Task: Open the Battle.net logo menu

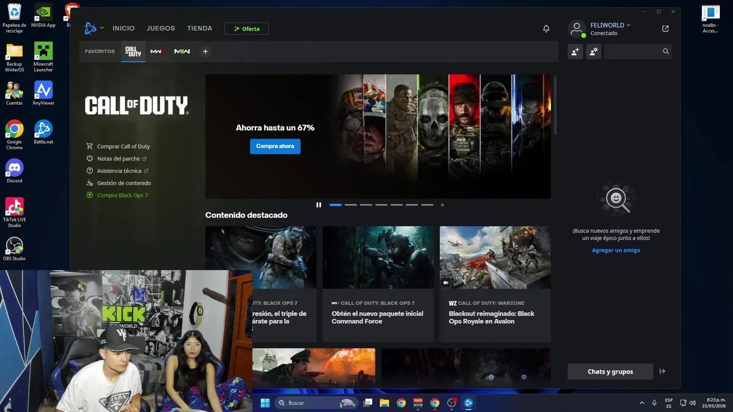Action: (x=90, y=28)
